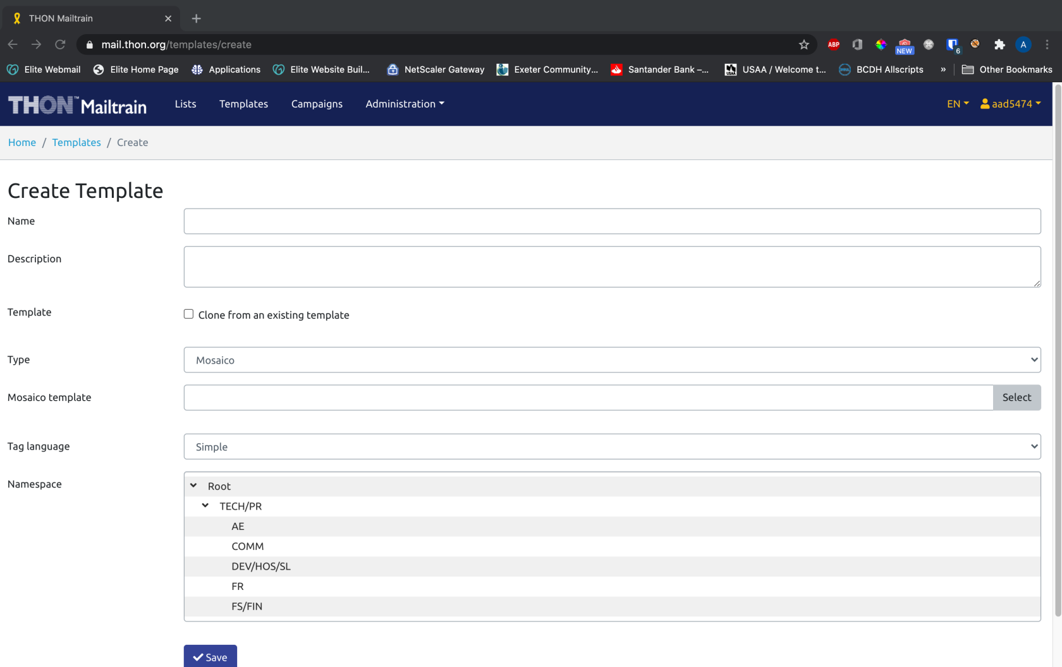Click the Bitwarden shield extension icon
The width and height of the screenshot is (1062, 667).
[952, 44]
